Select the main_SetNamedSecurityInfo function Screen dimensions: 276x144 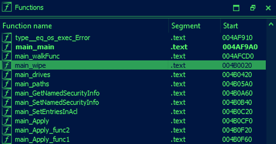pos(133,102)
